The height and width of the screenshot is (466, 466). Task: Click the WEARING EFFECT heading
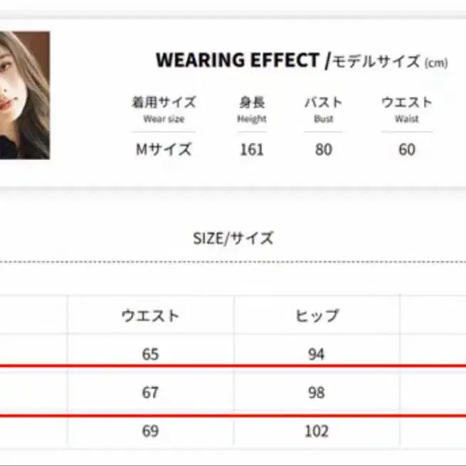[x=238, y=60]
